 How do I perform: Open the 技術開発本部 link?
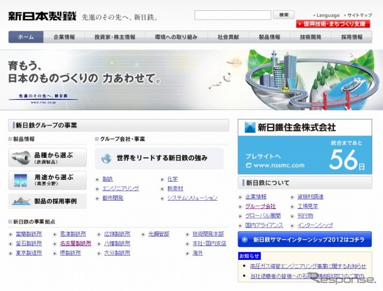pos(208,234)
